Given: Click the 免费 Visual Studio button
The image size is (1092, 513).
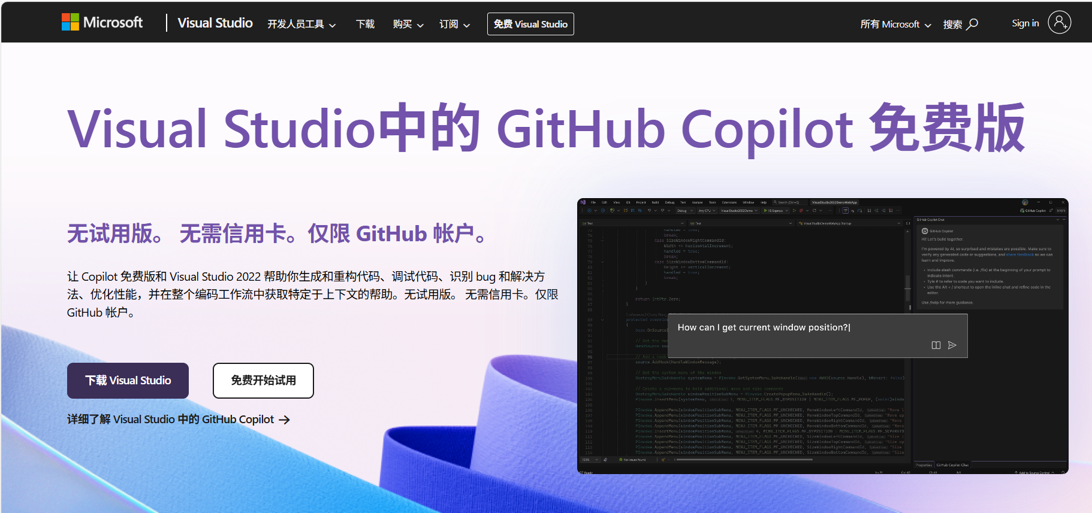Looking at the screenshot, I should click(530, 24).
